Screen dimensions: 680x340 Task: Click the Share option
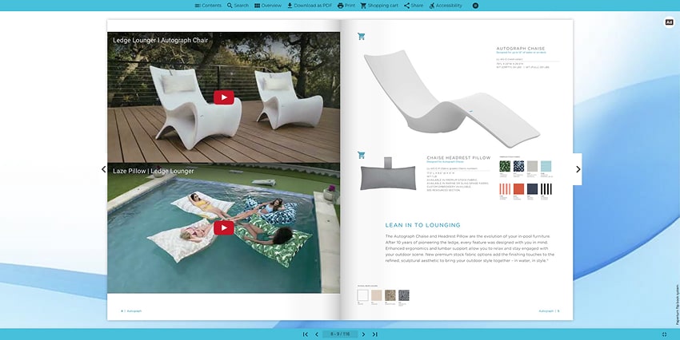pyautogui.click(x=414, y=6)
